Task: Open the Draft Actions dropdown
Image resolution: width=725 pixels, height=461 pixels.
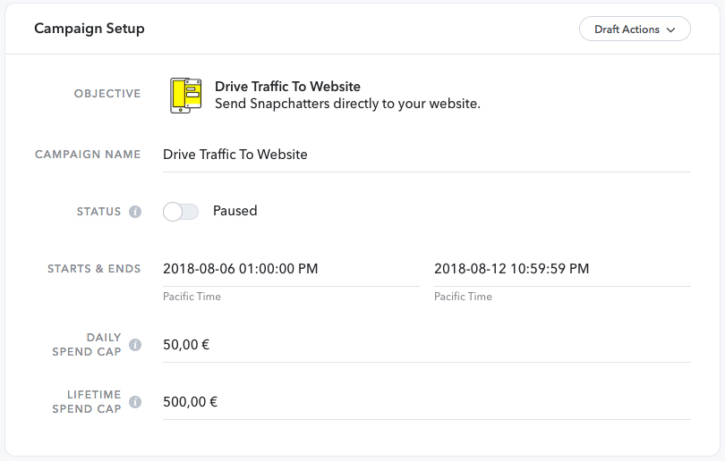Action: [635, 29]
